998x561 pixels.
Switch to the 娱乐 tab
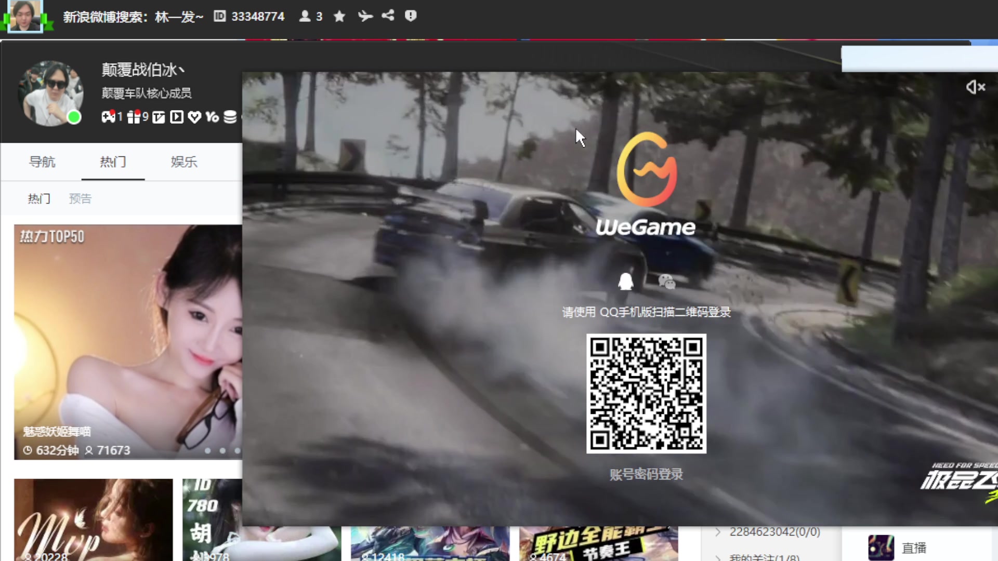(x=184, y=162)
